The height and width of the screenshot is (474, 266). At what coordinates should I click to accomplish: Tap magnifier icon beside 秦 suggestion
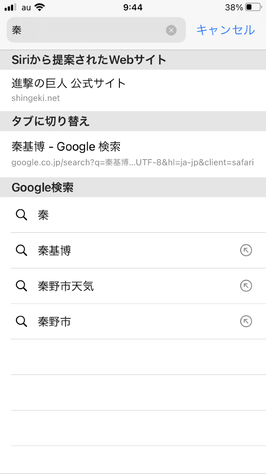[x=21, y=215]
